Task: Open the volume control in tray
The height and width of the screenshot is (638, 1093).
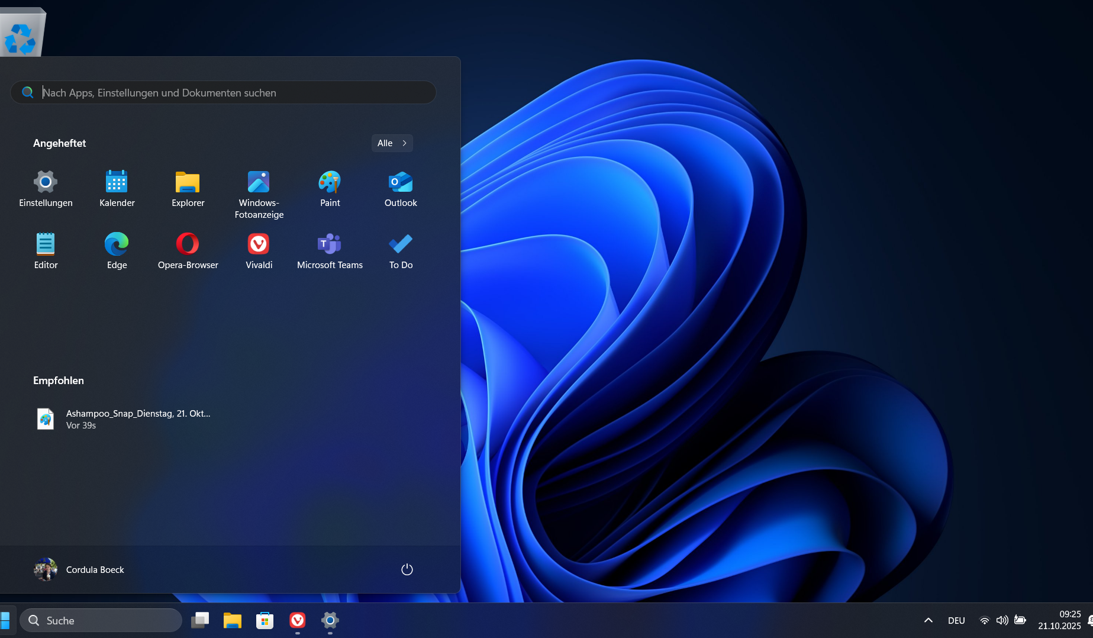Action: [x=1002, y=620]
